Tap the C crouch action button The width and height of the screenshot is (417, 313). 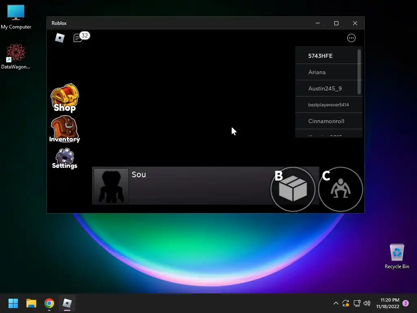click(340, 189)
